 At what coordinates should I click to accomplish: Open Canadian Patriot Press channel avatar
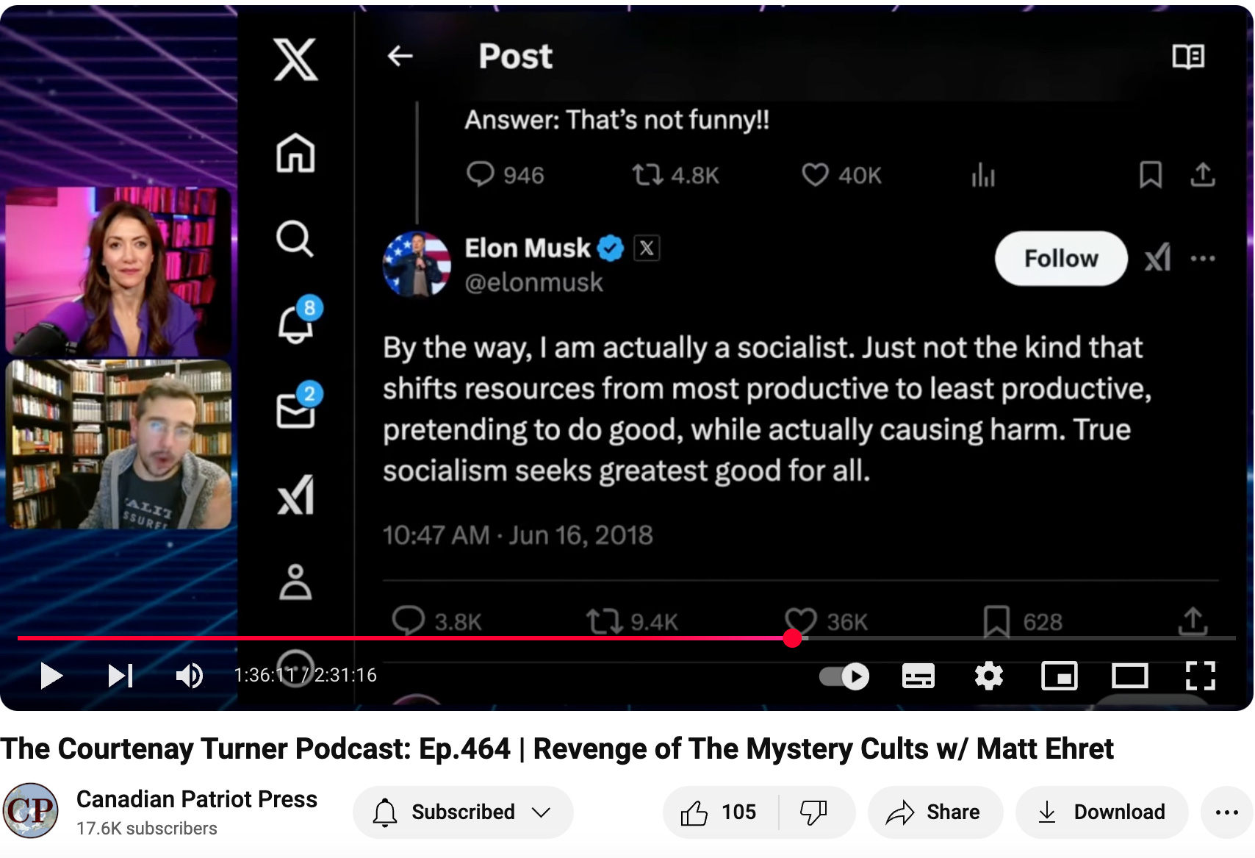click(x=30, y=811)
